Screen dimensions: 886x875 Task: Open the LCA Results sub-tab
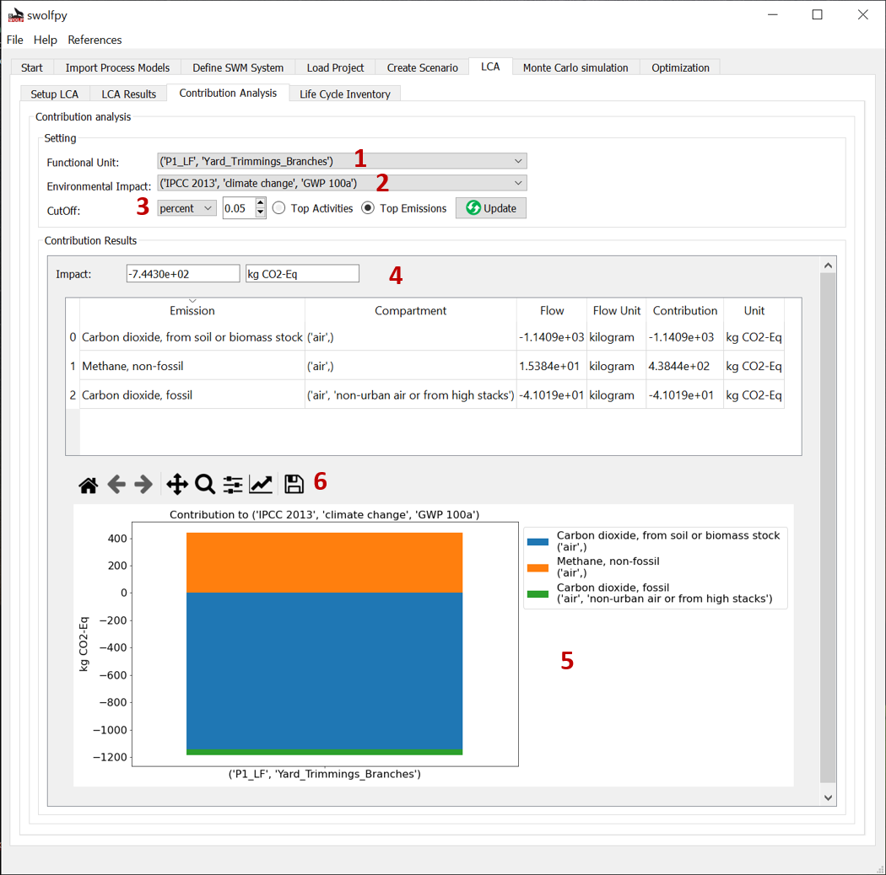pyautogui.click(x=129, y=94)
